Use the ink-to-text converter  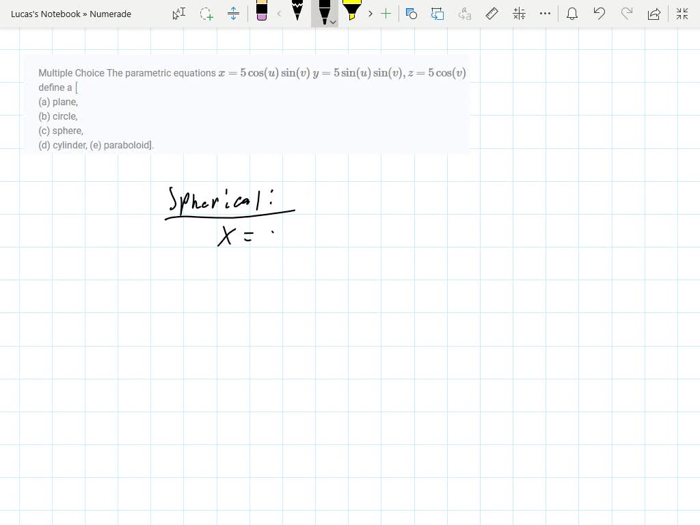coord(465,14)
